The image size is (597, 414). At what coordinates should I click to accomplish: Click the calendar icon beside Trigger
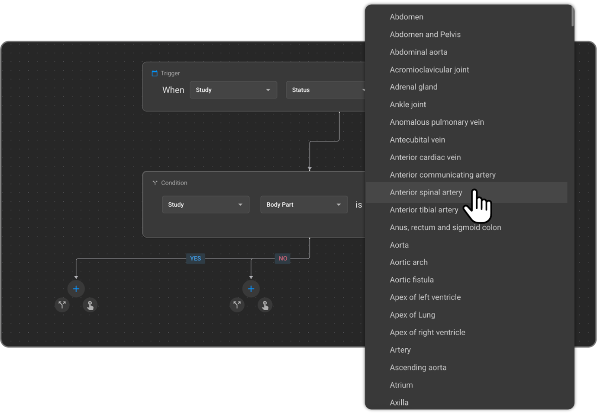155,73
